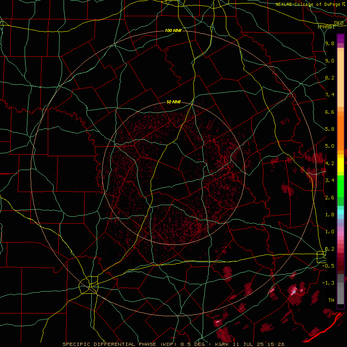This screenshot has width=347, height=347.
Task: Click the 5.0 value on the color scale
Action: pyautogui.click(x=330, y=146)
